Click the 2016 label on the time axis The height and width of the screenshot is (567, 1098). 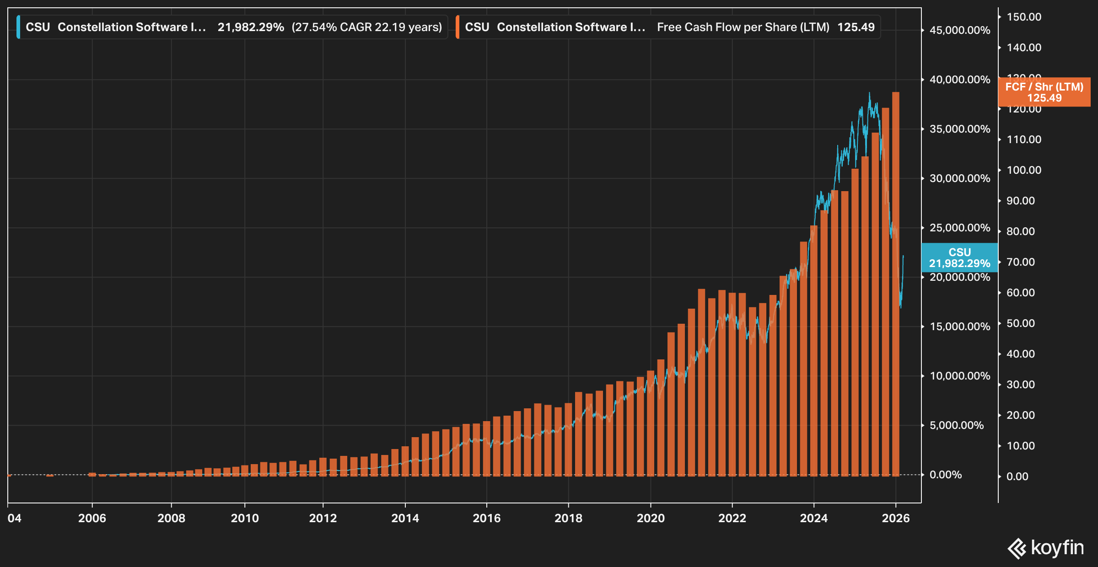(x=486, y=518)
